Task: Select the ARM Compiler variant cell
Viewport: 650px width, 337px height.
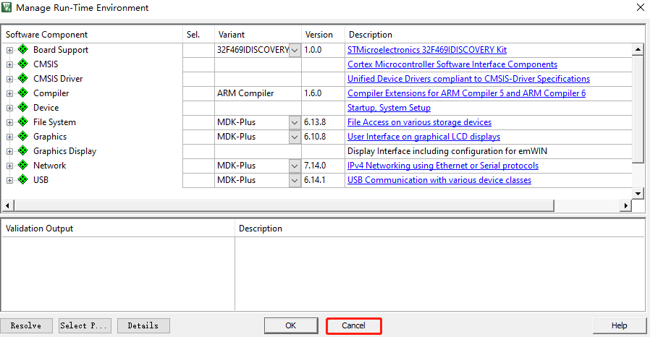Action: click(258, 93)
